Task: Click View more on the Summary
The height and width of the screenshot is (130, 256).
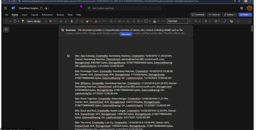Action: tap(126, 34)
